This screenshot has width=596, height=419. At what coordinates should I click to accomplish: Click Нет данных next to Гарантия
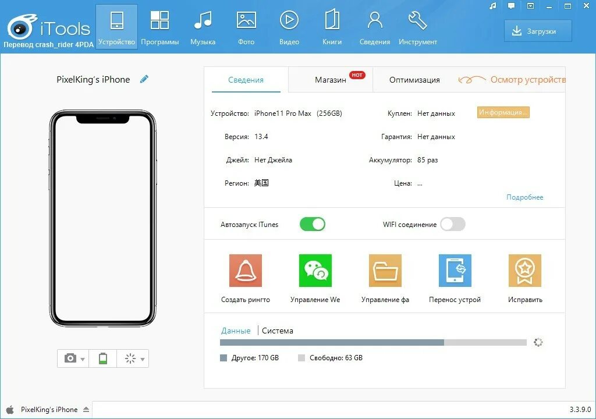436,137
